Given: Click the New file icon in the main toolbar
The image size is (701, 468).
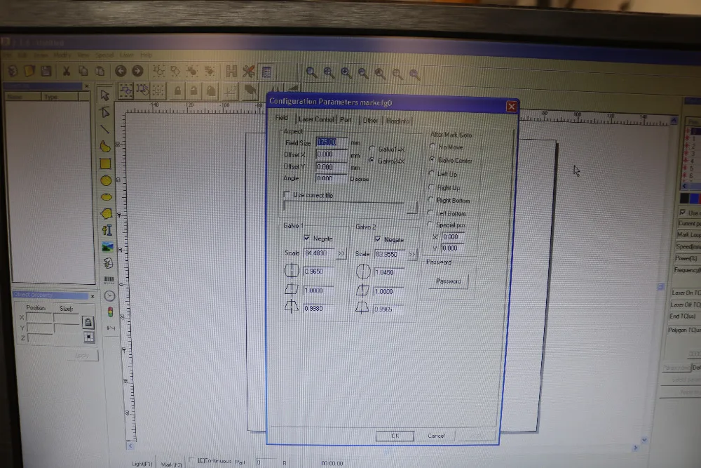Looking at the screenshot, I should pyautogui.click(x=13, y=70).
